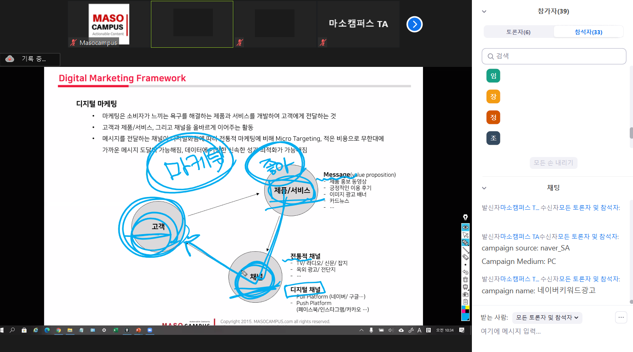Click the whiteboard easel icon
633x352 pixels.
(465, 287)
